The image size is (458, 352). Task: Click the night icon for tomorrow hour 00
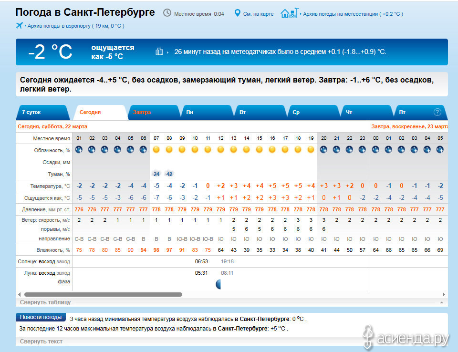375,150
